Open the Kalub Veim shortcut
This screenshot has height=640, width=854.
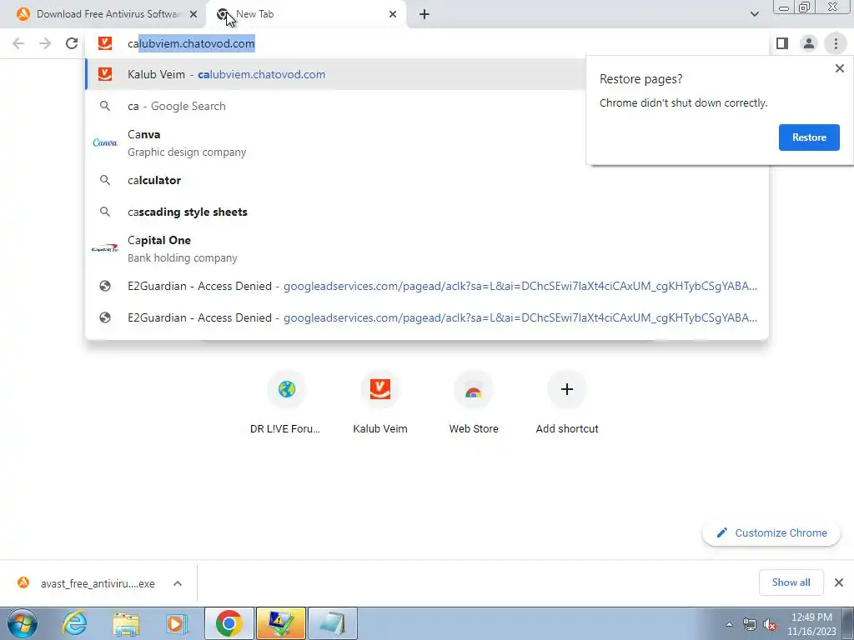click(380, 402)
